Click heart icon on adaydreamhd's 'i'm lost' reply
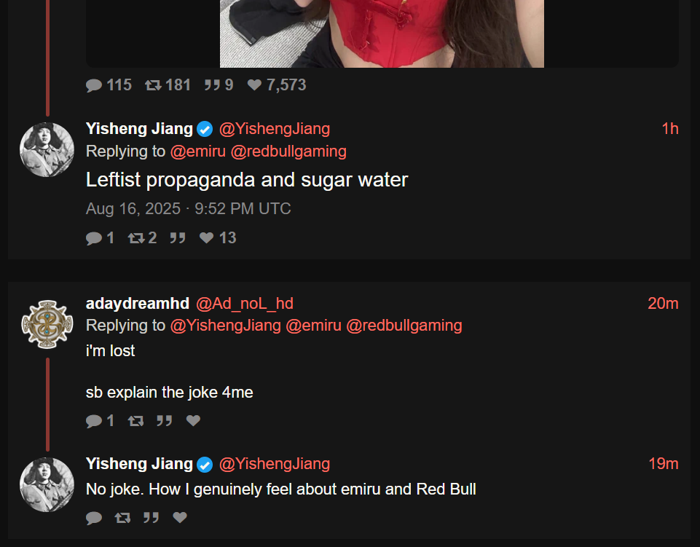 193,421
